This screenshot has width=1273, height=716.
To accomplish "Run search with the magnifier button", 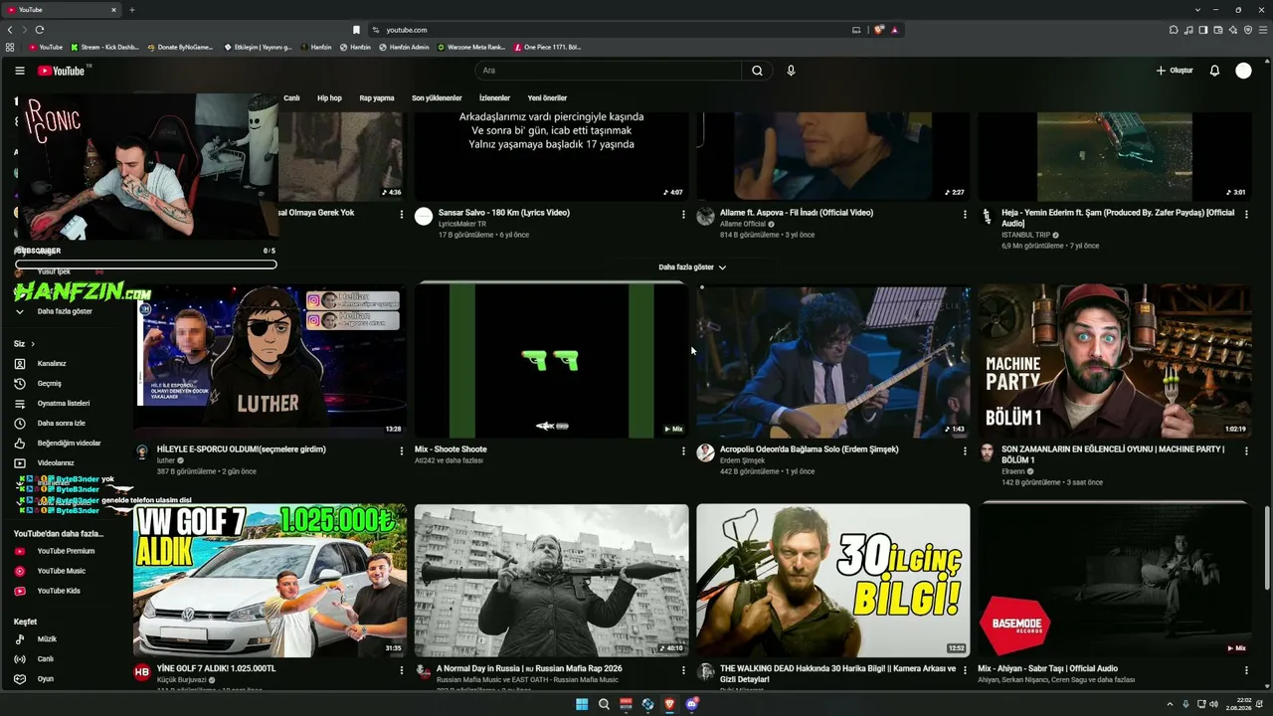I will coord(757,71).
